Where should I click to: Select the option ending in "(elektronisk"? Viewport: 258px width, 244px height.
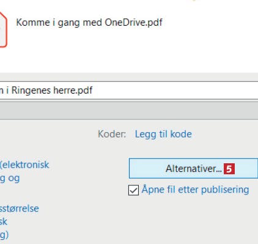[24, 165]
